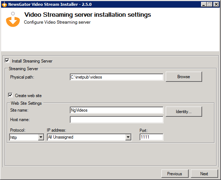Select the Port field showing 1111
The height and width of the screenshot is (180, 221).
[151, 137]
